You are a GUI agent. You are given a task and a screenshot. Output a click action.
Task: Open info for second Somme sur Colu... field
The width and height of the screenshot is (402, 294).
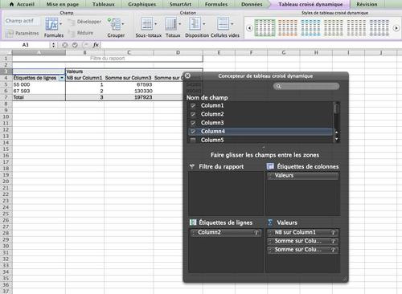(333, 250)
